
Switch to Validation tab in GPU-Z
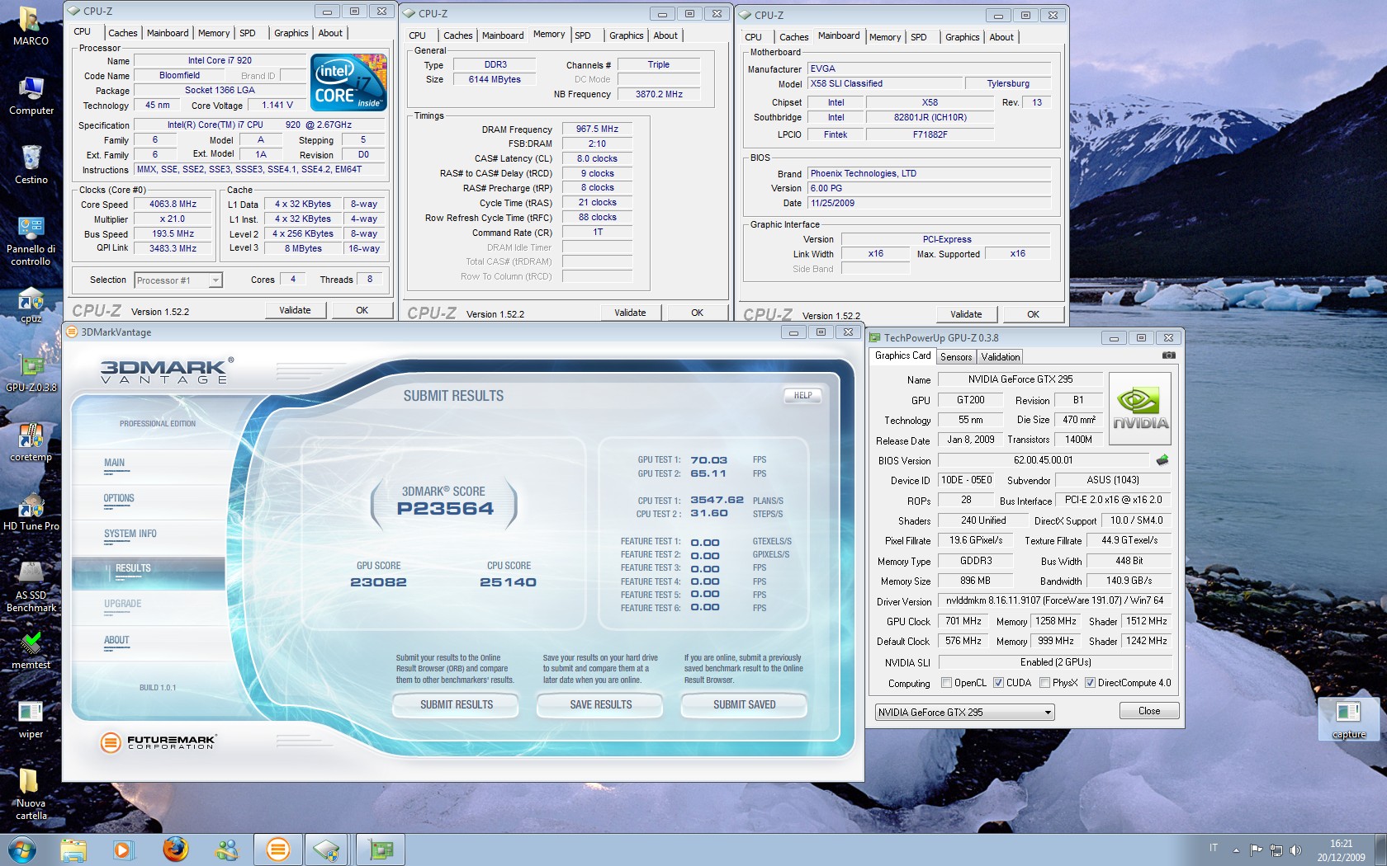1001,357
